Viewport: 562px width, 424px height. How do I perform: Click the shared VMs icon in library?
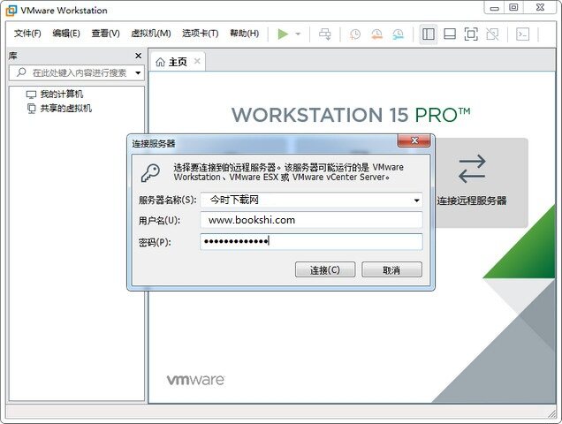pyautogui.click(x=32, y=109)
